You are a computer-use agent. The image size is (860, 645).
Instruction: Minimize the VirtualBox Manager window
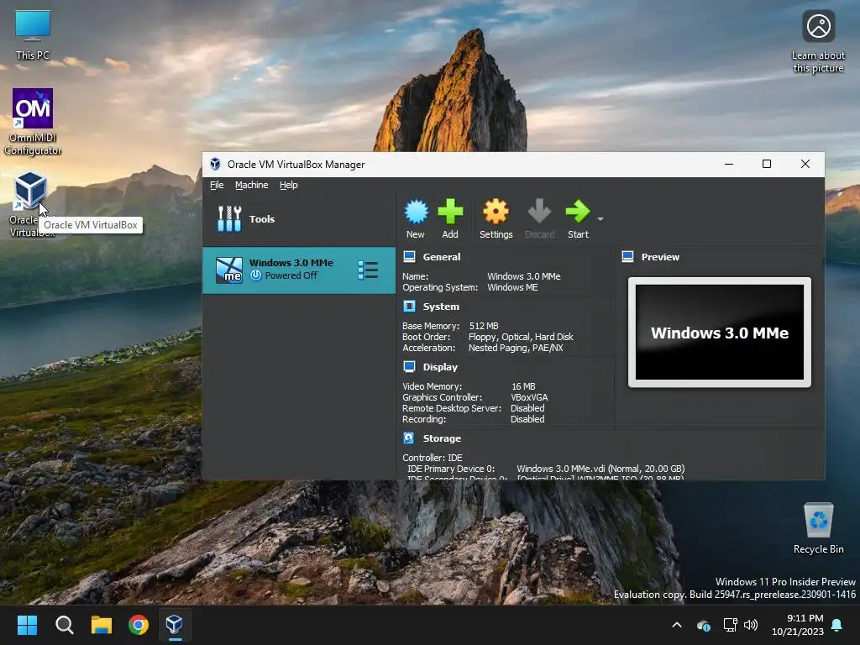point(729,164)
